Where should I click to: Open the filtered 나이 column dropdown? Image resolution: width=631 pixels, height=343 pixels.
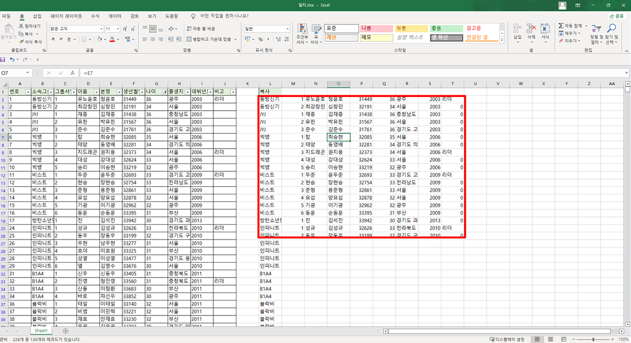(165, 92)
